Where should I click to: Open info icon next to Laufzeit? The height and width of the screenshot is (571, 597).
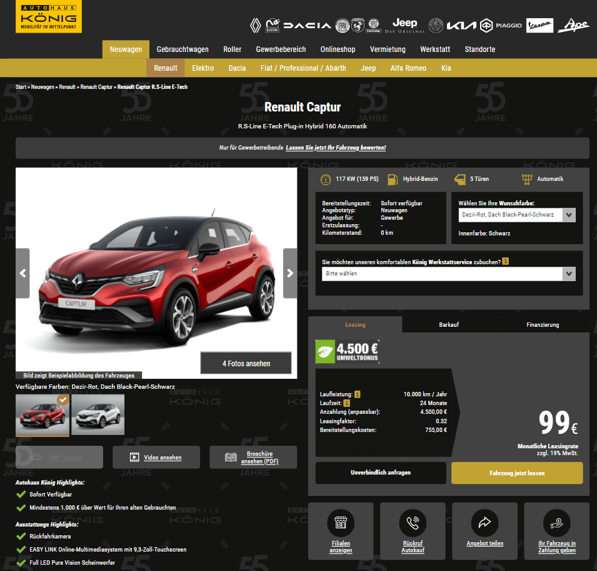tap(346, 403)
